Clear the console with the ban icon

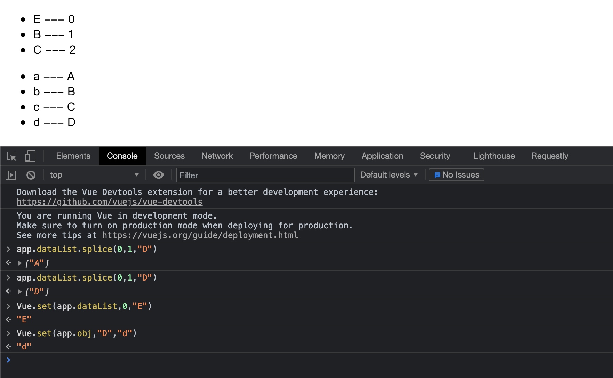click(31, 175)
